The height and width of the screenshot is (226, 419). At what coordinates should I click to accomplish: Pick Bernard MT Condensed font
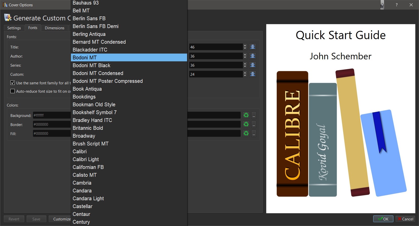[129, 42]
